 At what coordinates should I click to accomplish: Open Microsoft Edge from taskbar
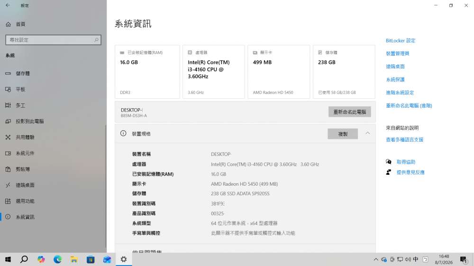click(57, 259)
